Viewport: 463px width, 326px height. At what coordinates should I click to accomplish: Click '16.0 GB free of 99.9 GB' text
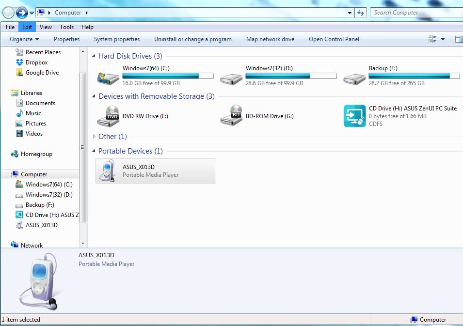point(151,83)
